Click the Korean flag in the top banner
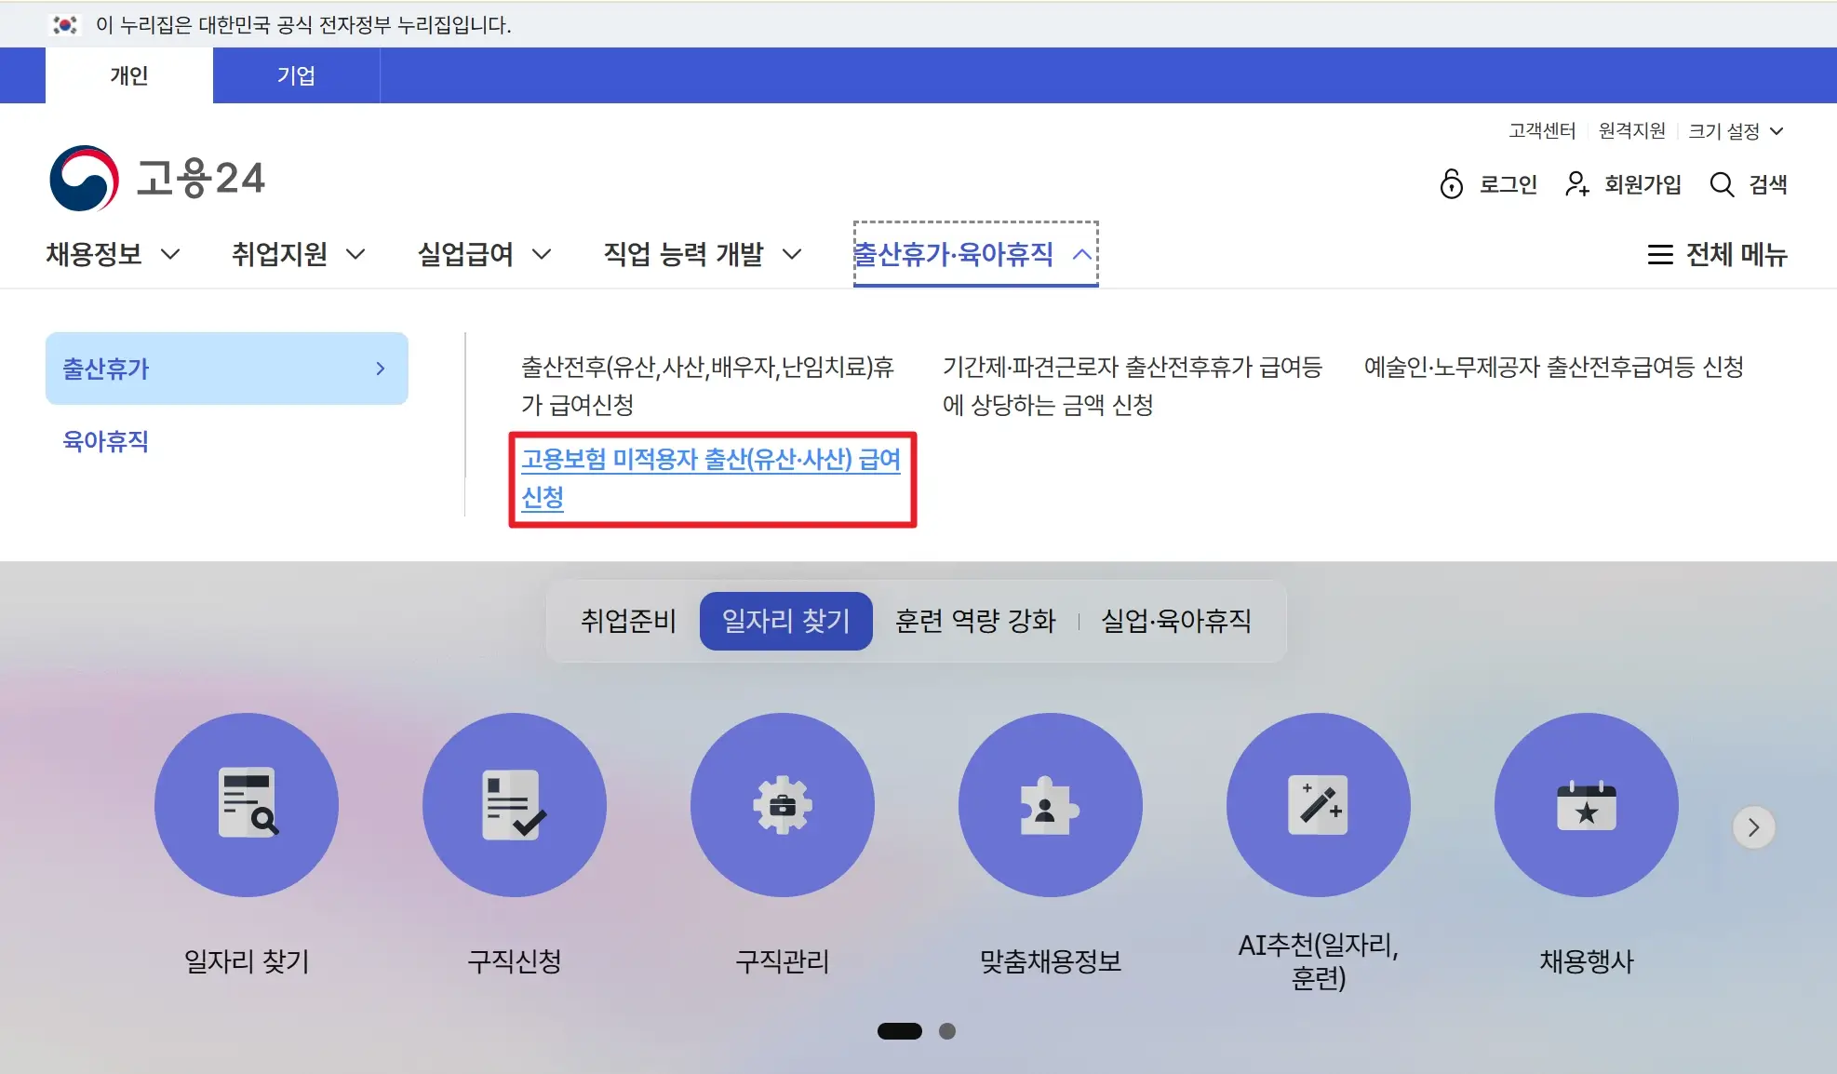1837x1074 pixels. (x=63, y=24)
